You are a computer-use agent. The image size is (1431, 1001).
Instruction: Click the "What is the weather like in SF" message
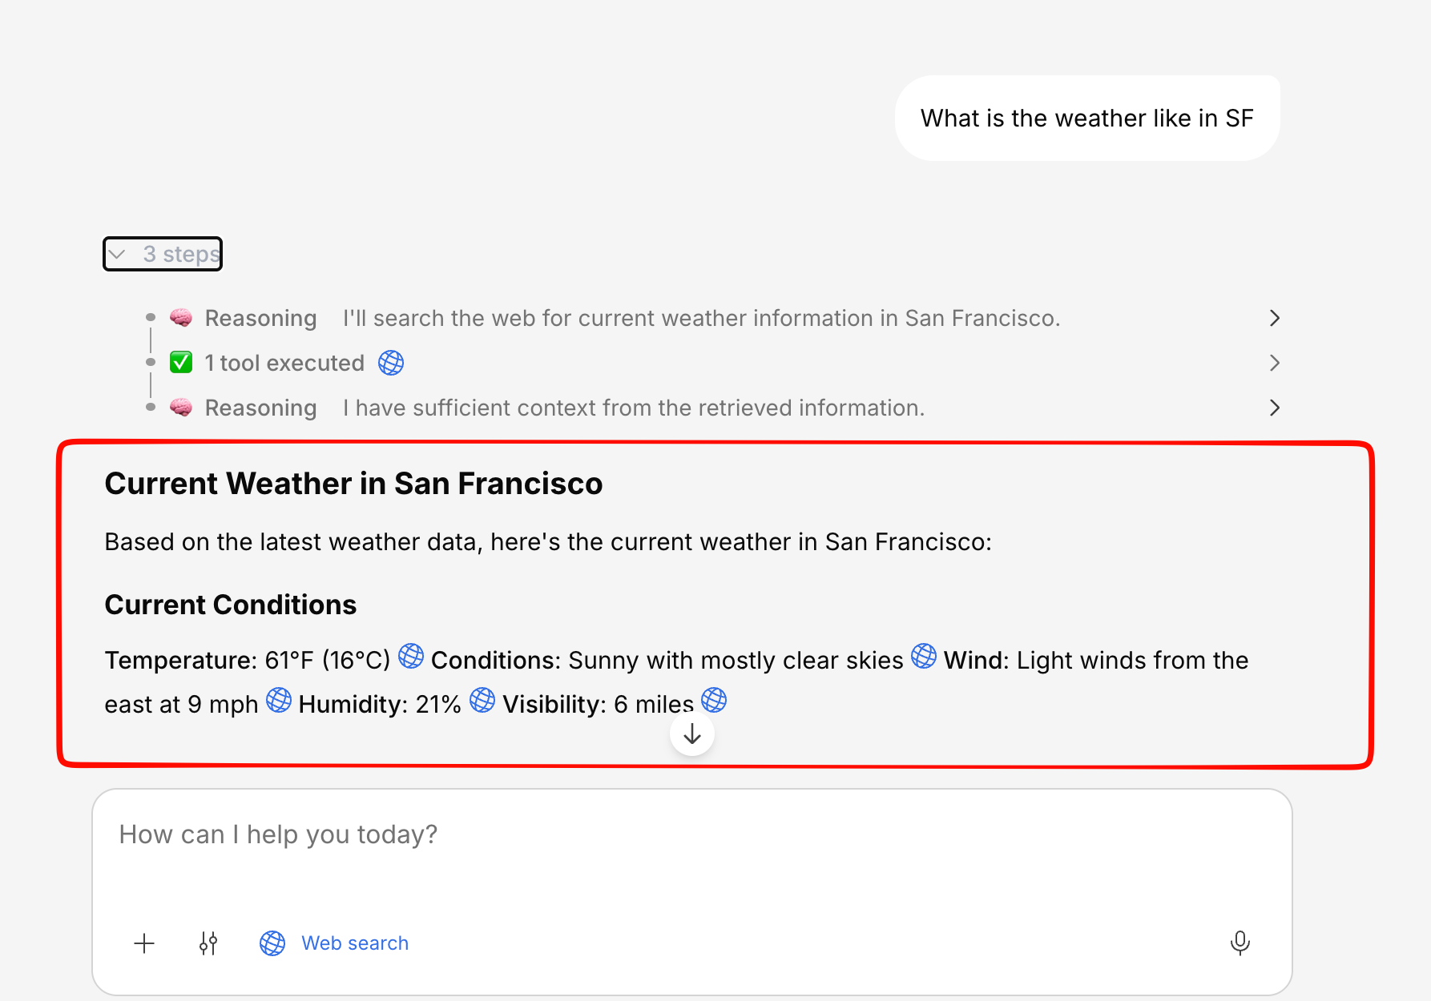click(1086, 119)
